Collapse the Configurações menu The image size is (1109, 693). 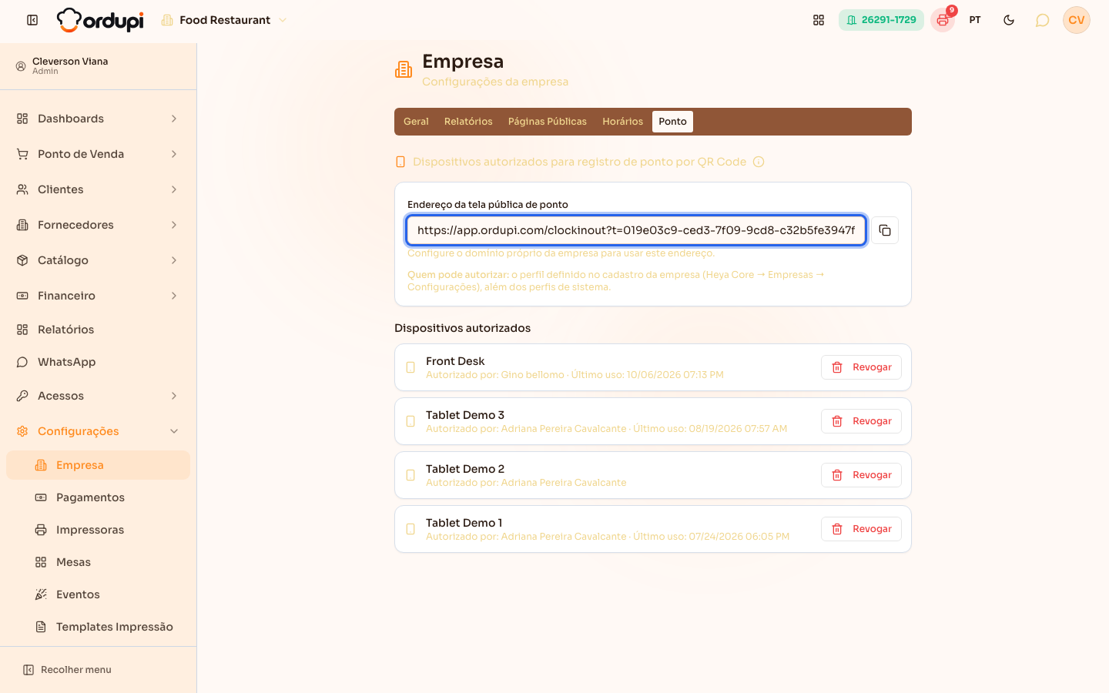tap(99, 431)
